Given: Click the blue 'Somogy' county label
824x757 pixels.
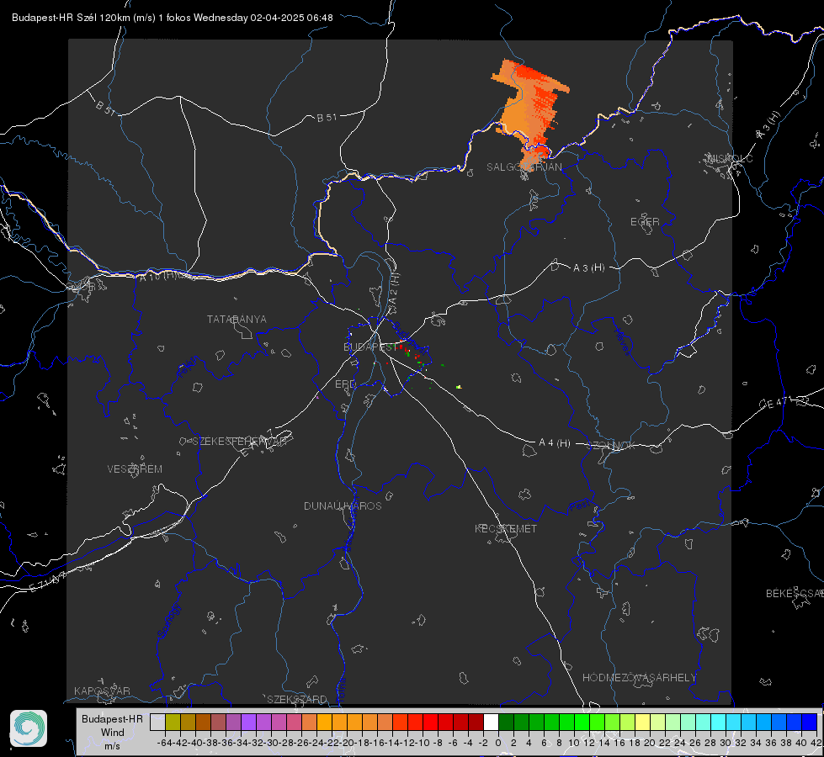Looking at the screenshot, I should coord(169,621).
